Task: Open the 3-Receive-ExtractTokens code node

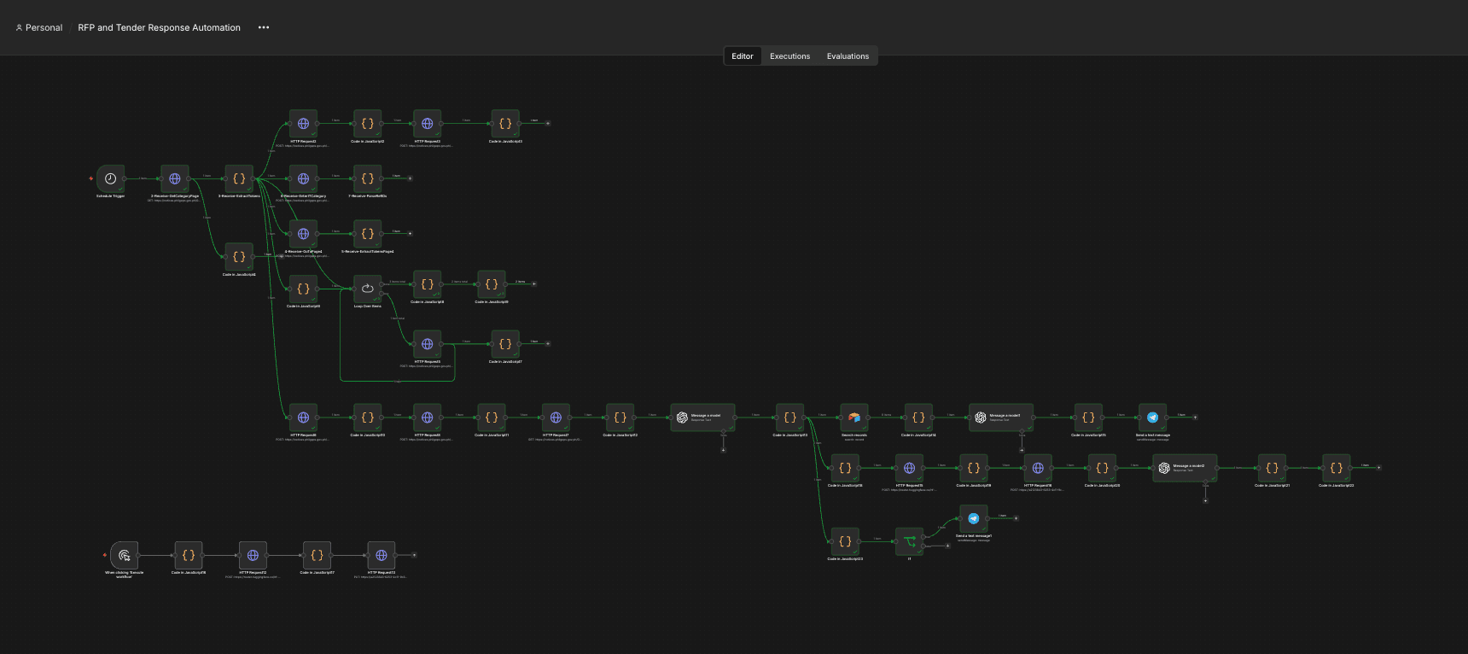Action: pos(239,178)
